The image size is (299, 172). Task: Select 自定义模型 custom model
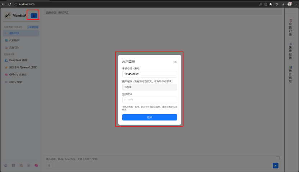tap(21, 82)
